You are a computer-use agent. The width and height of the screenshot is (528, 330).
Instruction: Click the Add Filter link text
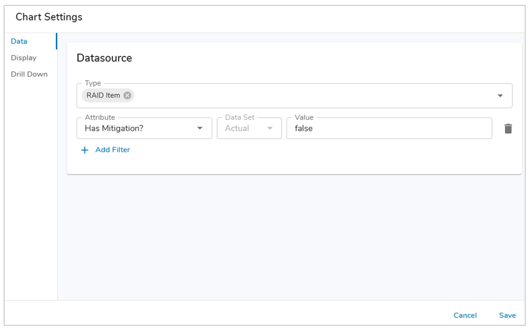point(112,150)
